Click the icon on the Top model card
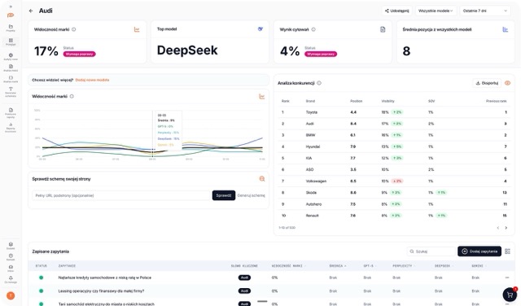 tap(260, 29)
